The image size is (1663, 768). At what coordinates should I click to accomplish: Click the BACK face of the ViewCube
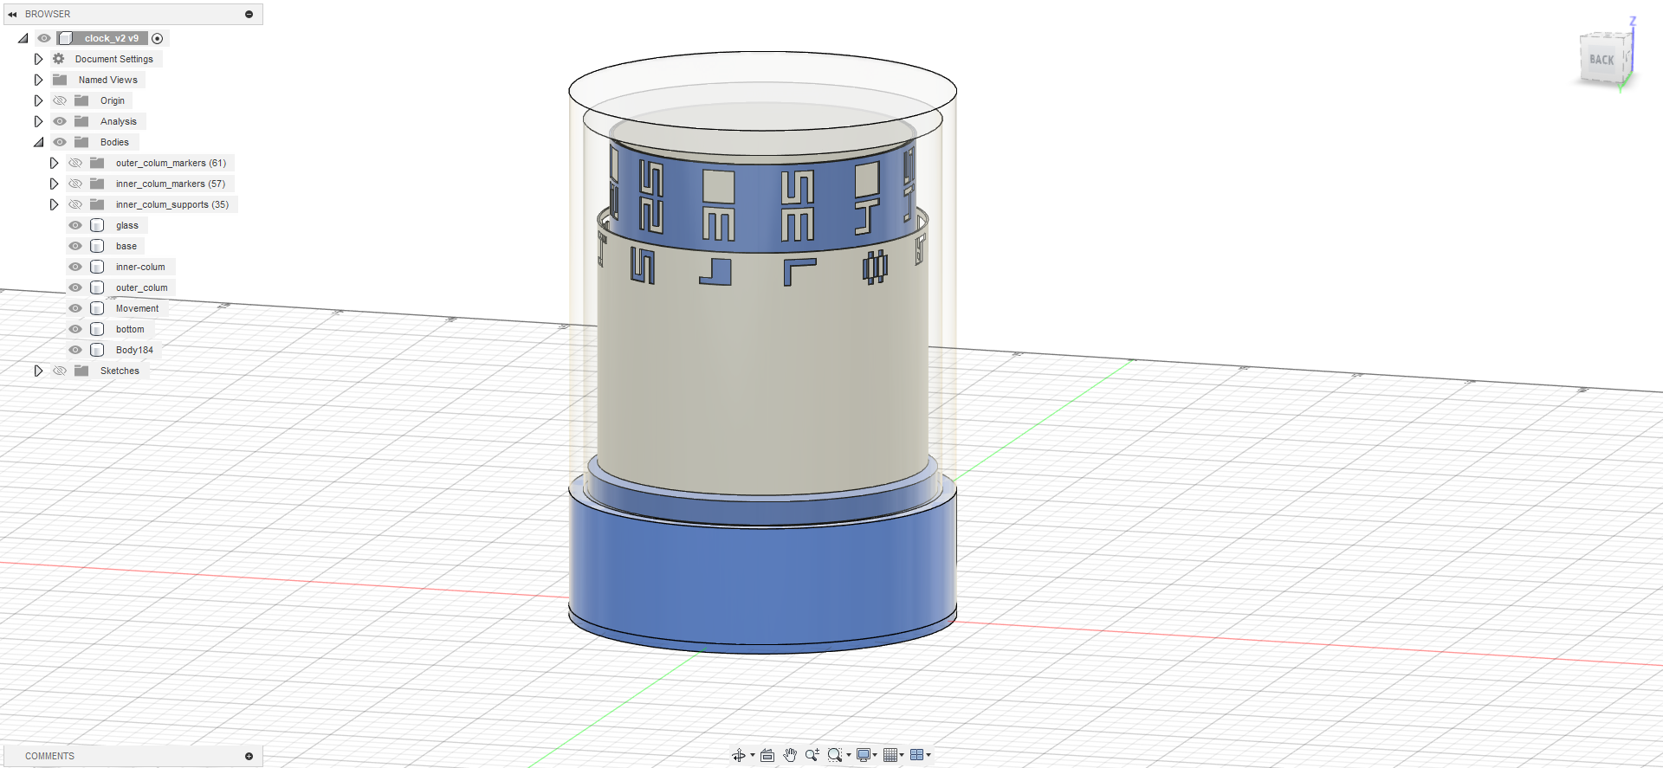click(x=1601, y=60)
